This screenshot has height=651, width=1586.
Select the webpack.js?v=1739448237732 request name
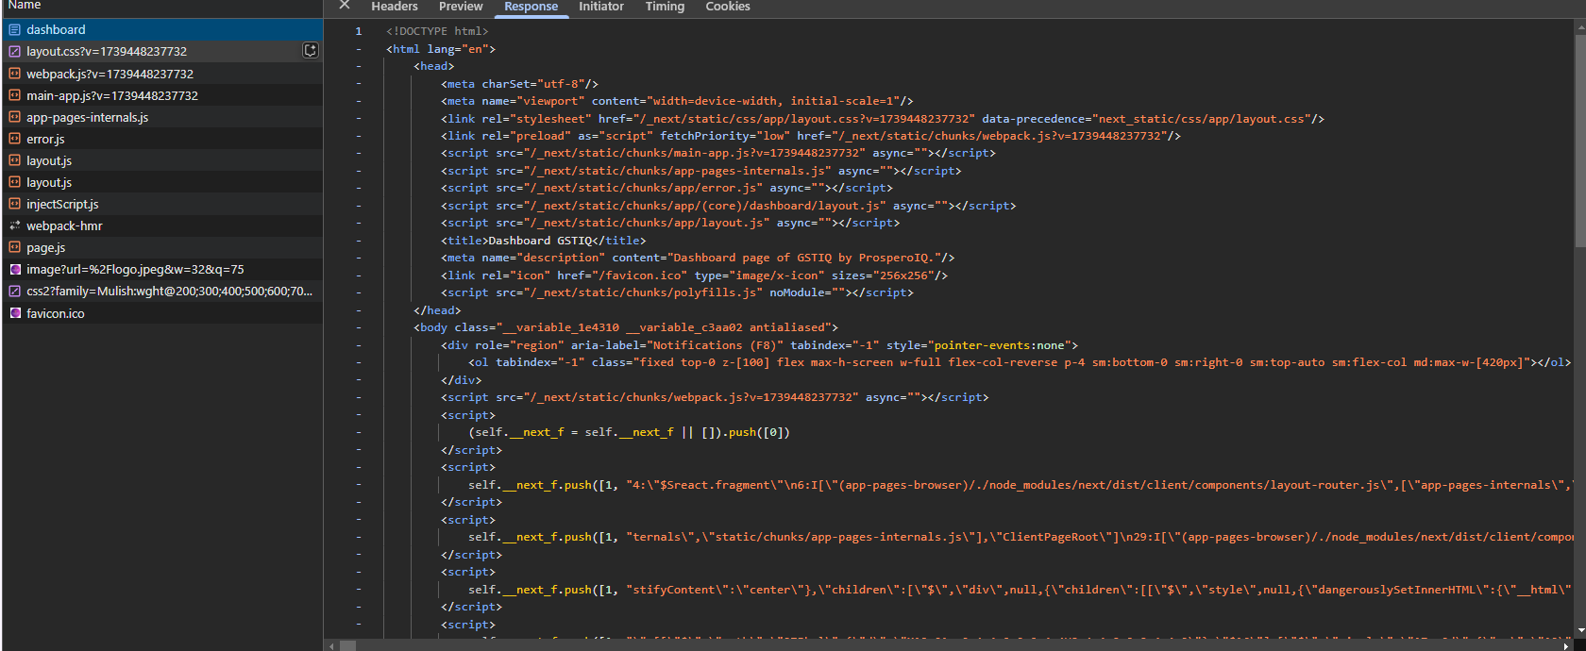click(110, 74)
